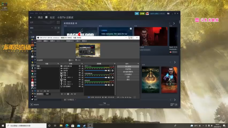Open 帮助(H) menu in OBS

84,41
